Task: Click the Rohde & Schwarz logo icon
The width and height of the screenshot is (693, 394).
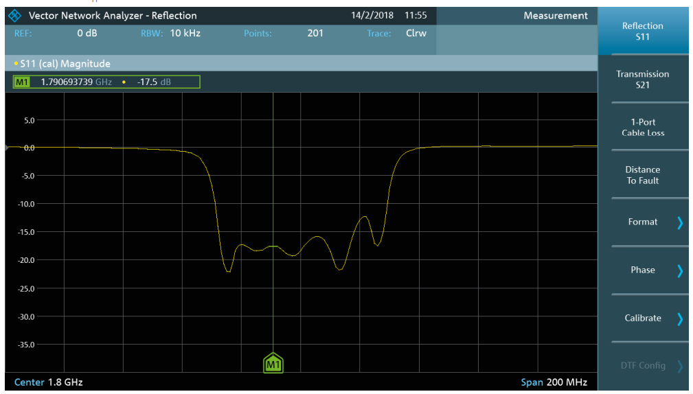Action: pos(15,16)
